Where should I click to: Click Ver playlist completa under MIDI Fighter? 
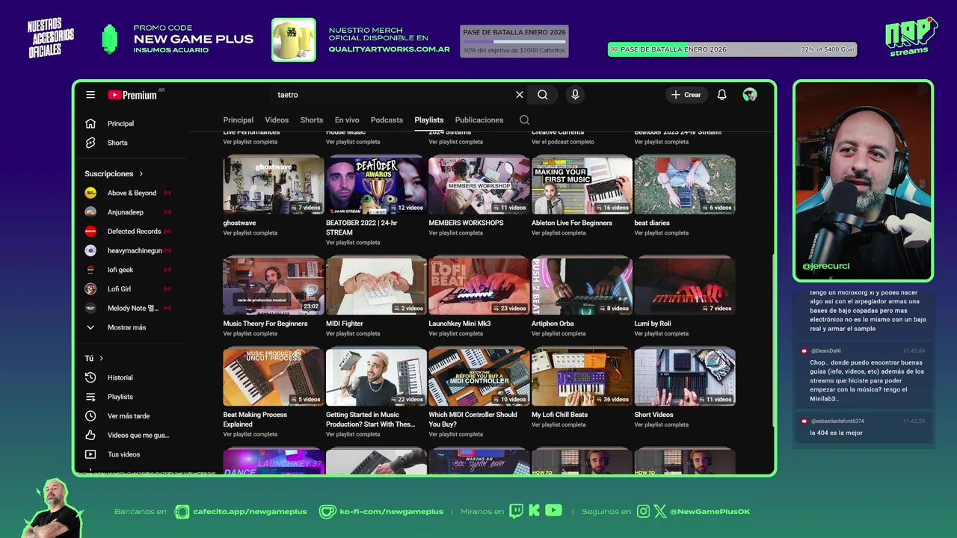point(353,334)
